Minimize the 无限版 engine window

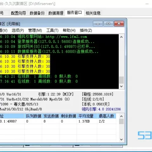[98, 23]
